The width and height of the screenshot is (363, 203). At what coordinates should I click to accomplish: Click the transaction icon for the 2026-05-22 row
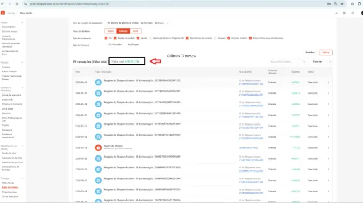pos(99,159)
